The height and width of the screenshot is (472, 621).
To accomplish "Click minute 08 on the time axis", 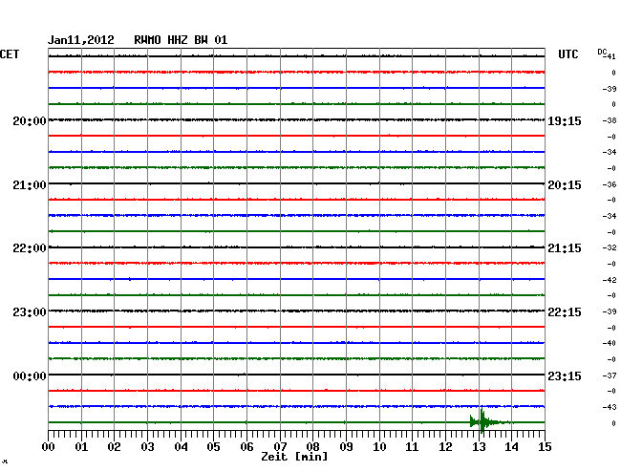I will click(x=312, y=446).
